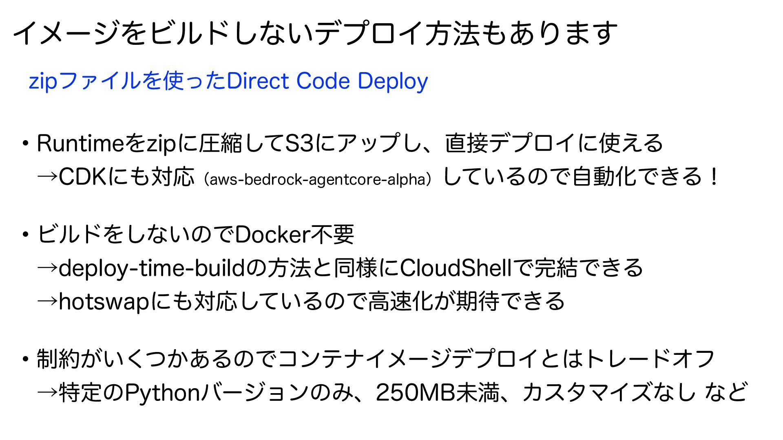Click the blue subtitle zipファイルを使ったDirect Code Deploy
This screenshot has height=440, width=783.
click(228, 81)
